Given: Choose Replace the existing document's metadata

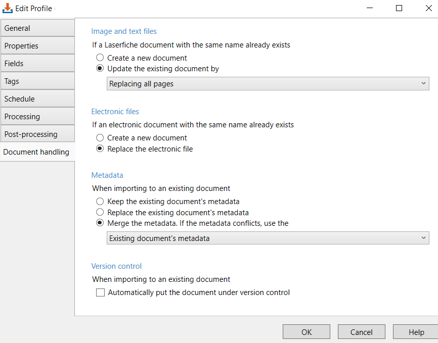Looking at the screenshot, I should tap(100, 213).
